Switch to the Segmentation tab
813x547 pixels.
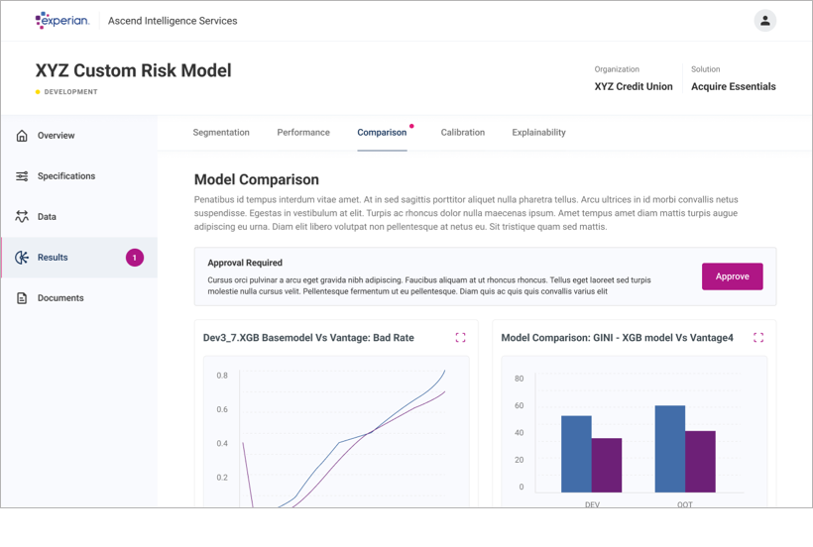coord(221,133)
